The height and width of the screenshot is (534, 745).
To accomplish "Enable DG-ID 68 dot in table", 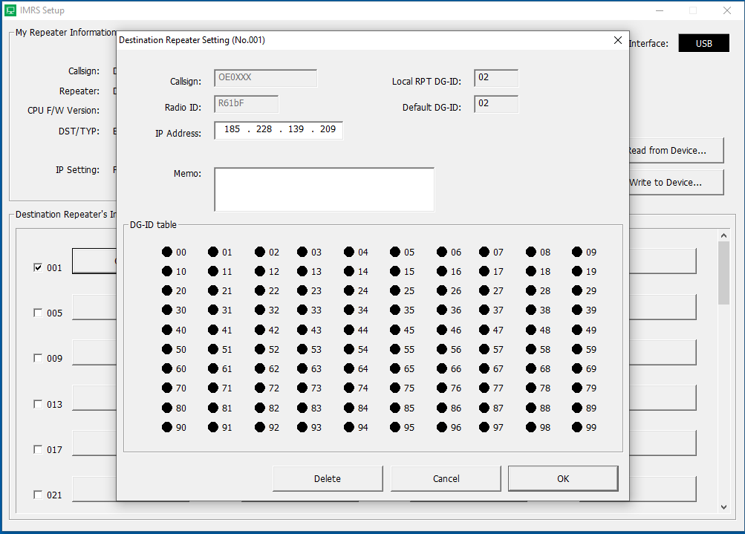I will [531, 368].
